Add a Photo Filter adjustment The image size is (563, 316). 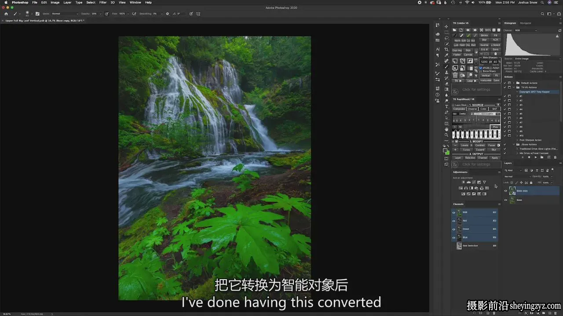click(476, 188)
